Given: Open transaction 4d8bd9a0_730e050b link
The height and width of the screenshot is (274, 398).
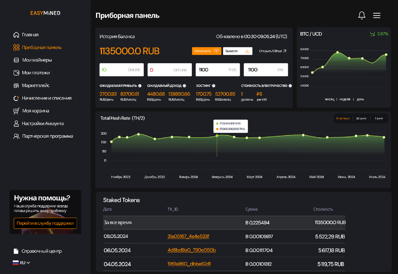Looking at the screenshot, I should tap(192, 251).
